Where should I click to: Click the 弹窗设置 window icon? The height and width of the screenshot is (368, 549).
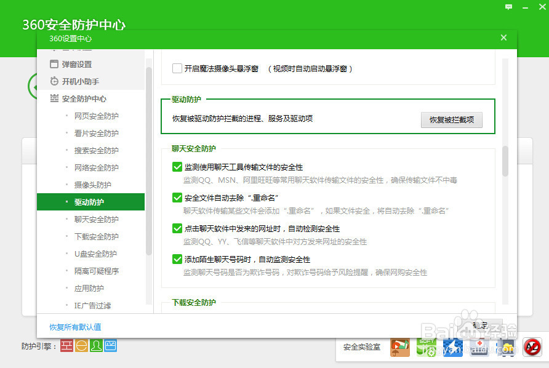[54, 64]
